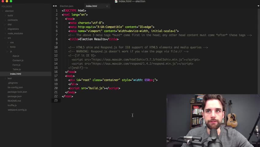The width and height of the screenshot is (260, 147).
Task: Expand the migrations folder
Action: 5,29
